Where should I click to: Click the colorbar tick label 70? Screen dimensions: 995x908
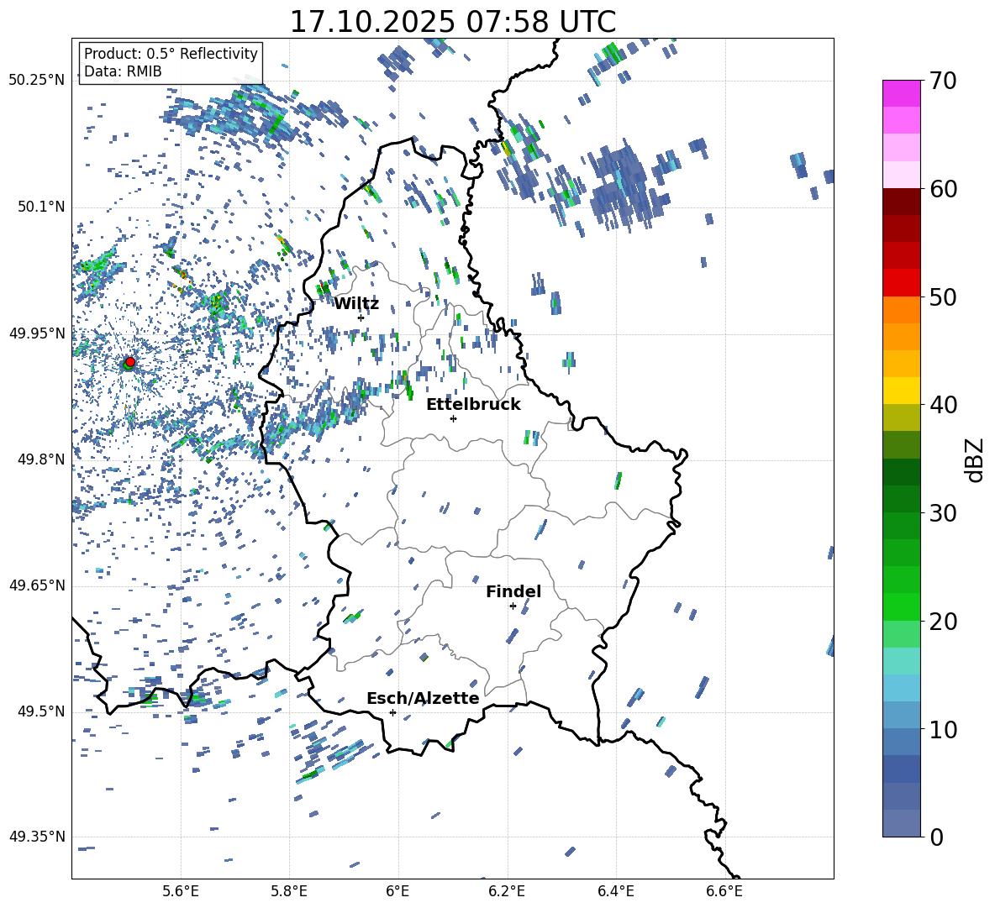[943, 81]
